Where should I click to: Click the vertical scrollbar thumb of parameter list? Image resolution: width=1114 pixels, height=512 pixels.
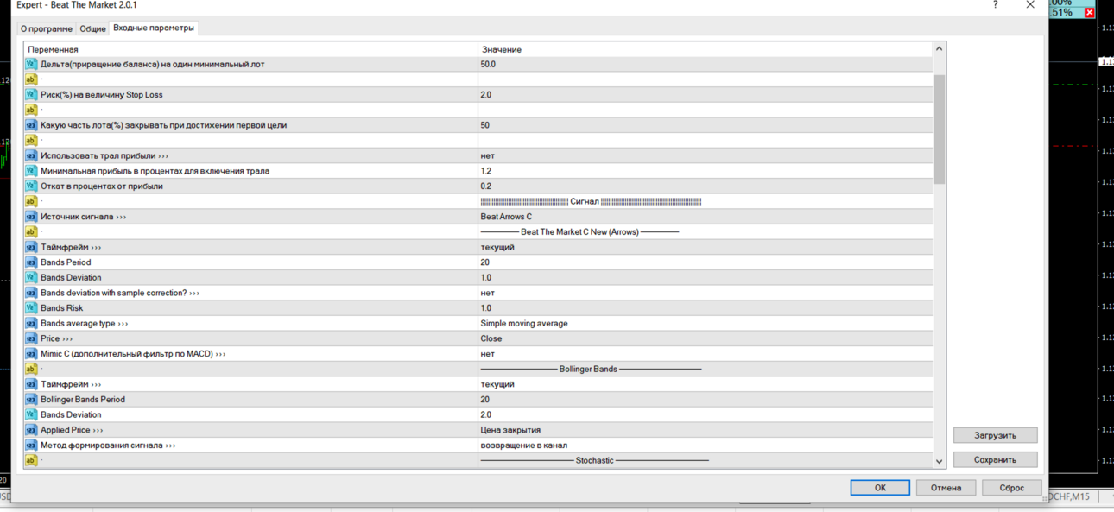tap(940, 129)
